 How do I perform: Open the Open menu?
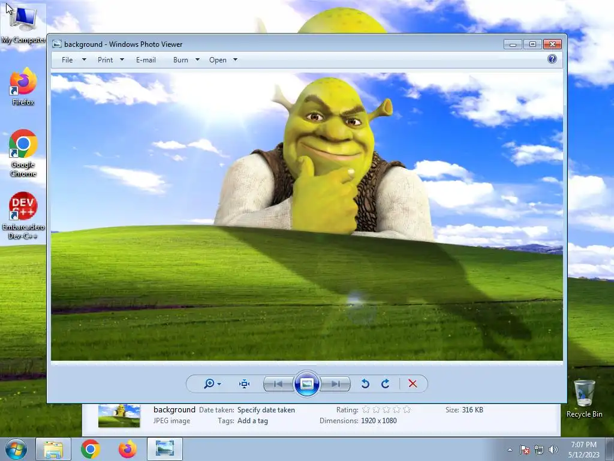[x=218, y=60]
